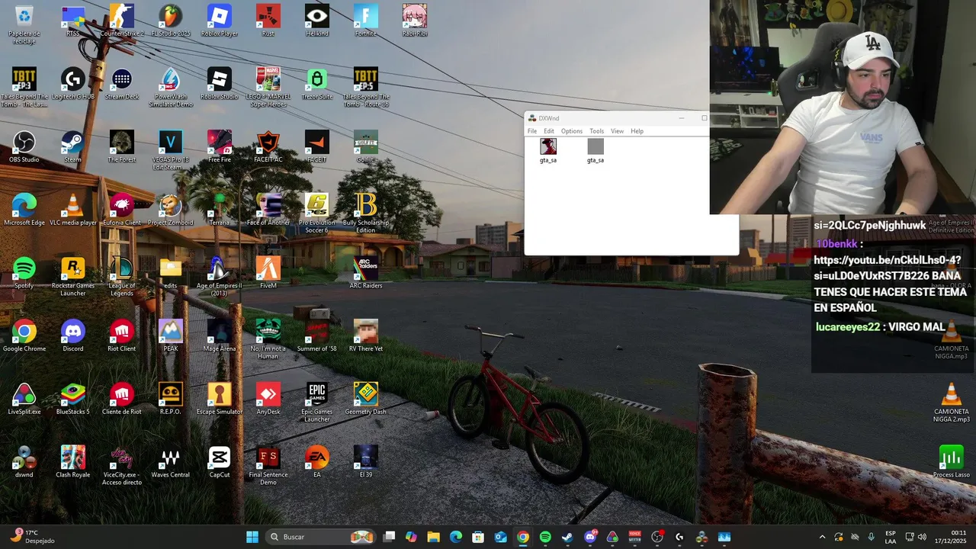
Task: Select the AnyDesk desktop icon
Action: click(x=268, y=399)
